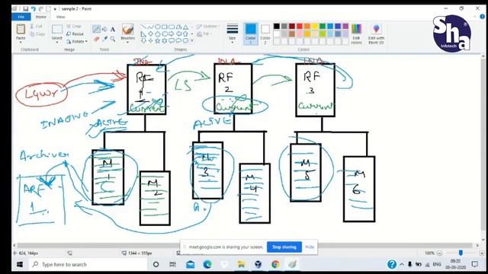The width and height of the screenshot is (488, 274).
Task: Pick the red color swatch
Action: tap(299, 27)
